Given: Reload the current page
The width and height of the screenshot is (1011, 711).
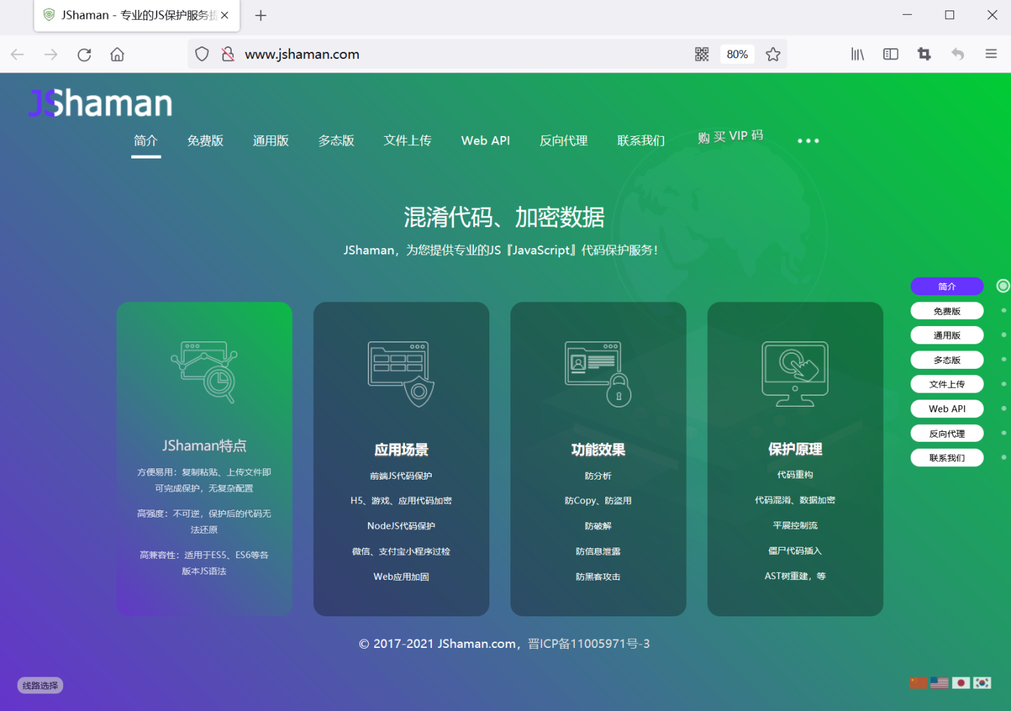Looking at the screenshot, I should [x=84, y=55].
